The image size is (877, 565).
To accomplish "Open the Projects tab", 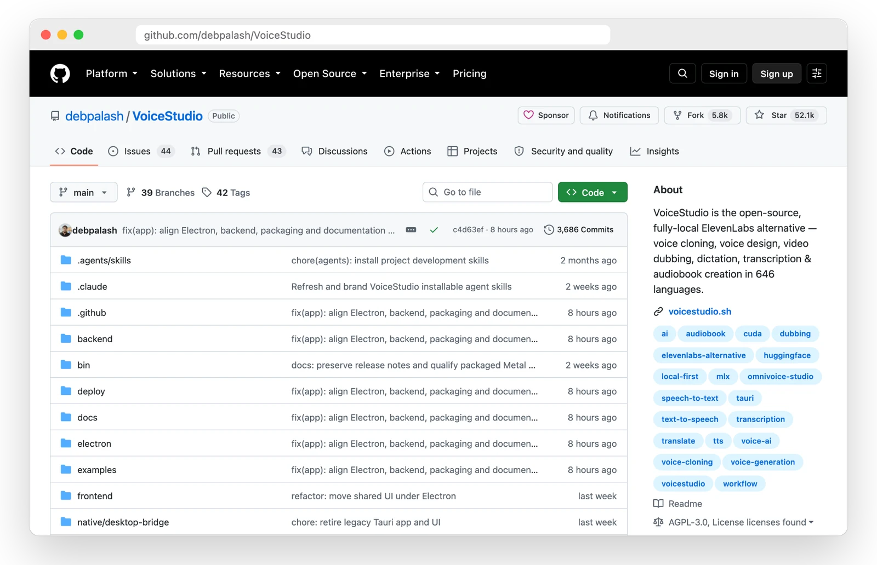I will 472,151.
